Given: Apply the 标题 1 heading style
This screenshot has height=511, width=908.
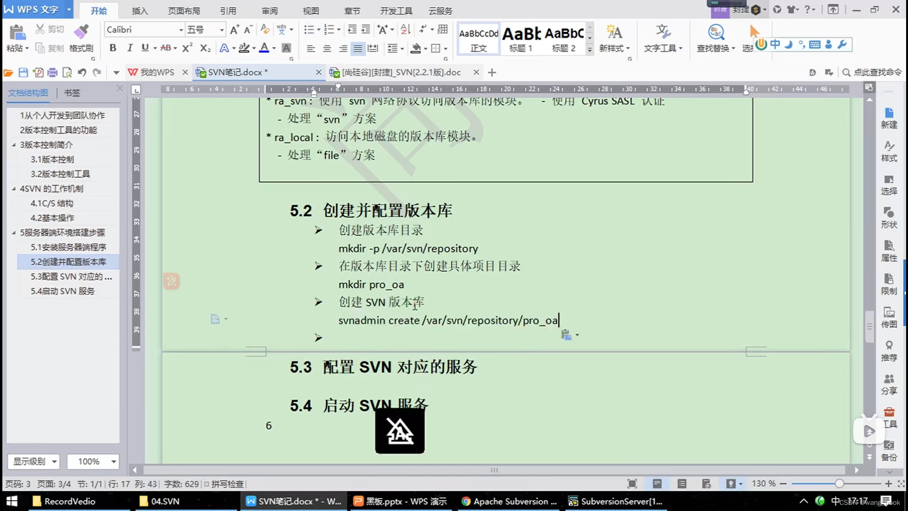Looking at the screenshot, I should coord(521,39).
